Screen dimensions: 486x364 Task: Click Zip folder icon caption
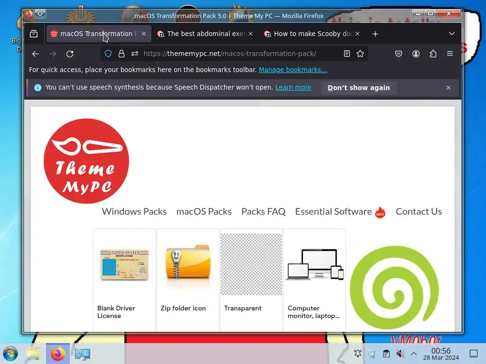pyautogui.click(x=183, y=308)
